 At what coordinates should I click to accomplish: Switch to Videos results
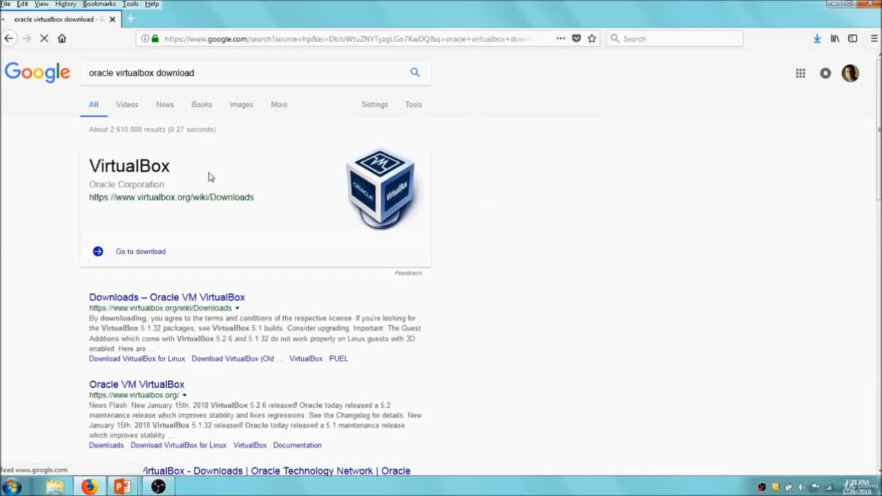click(x=127, y=105)
